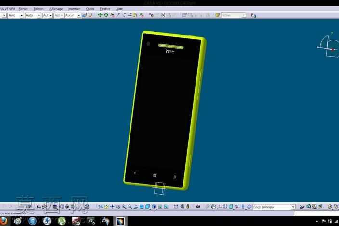Click the Swap visible space icon
The width and height of the screenshot is (339, 226).
pyautogui.click(x=166, y=207)
